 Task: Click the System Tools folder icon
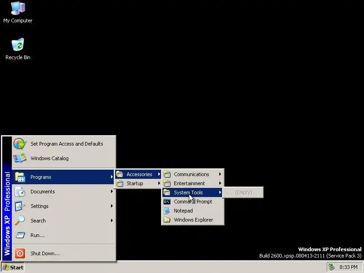[x=167, y=192]
